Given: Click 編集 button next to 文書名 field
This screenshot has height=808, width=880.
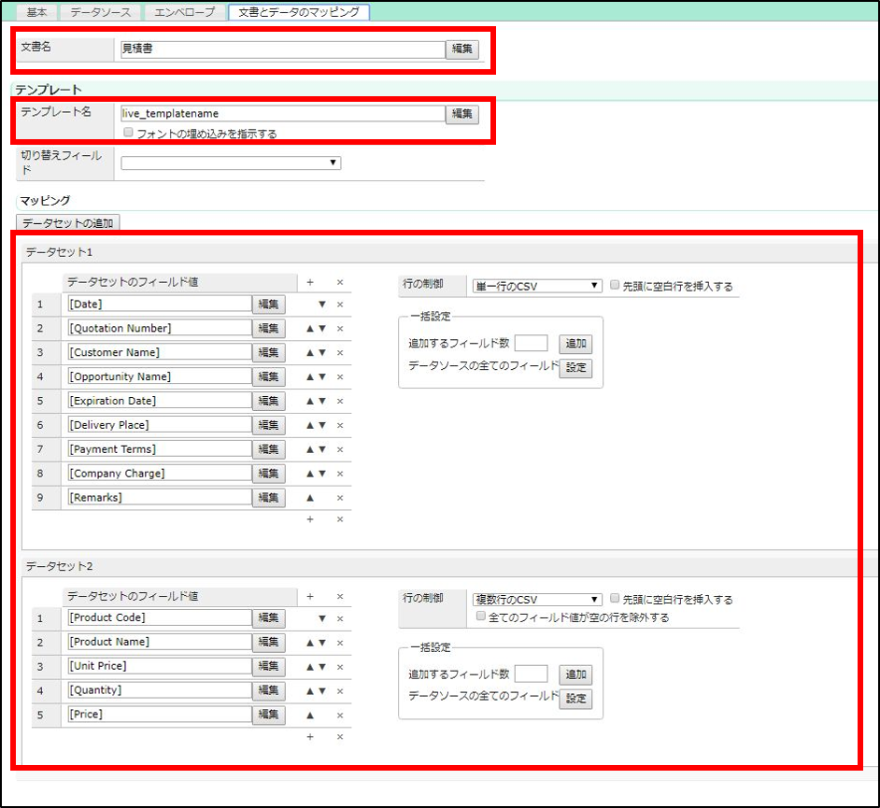Looking at the screenshot, I should tap(461, 49).
